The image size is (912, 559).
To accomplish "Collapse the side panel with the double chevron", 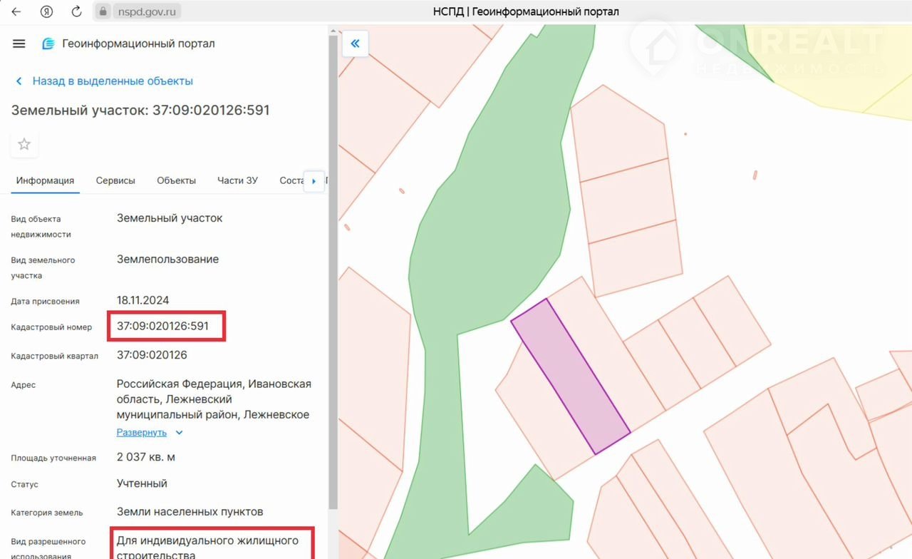I will (x=355, y=43).
